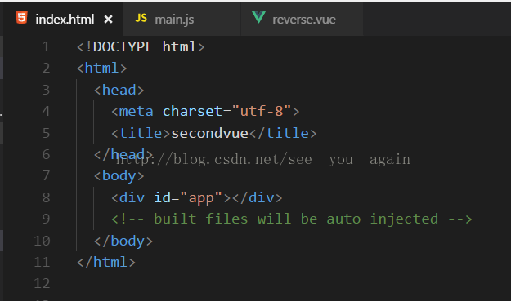This screenshot has width=511, height=301.
Task: Click line number 8 in the gutter
Action: click(x=46, y=197)
